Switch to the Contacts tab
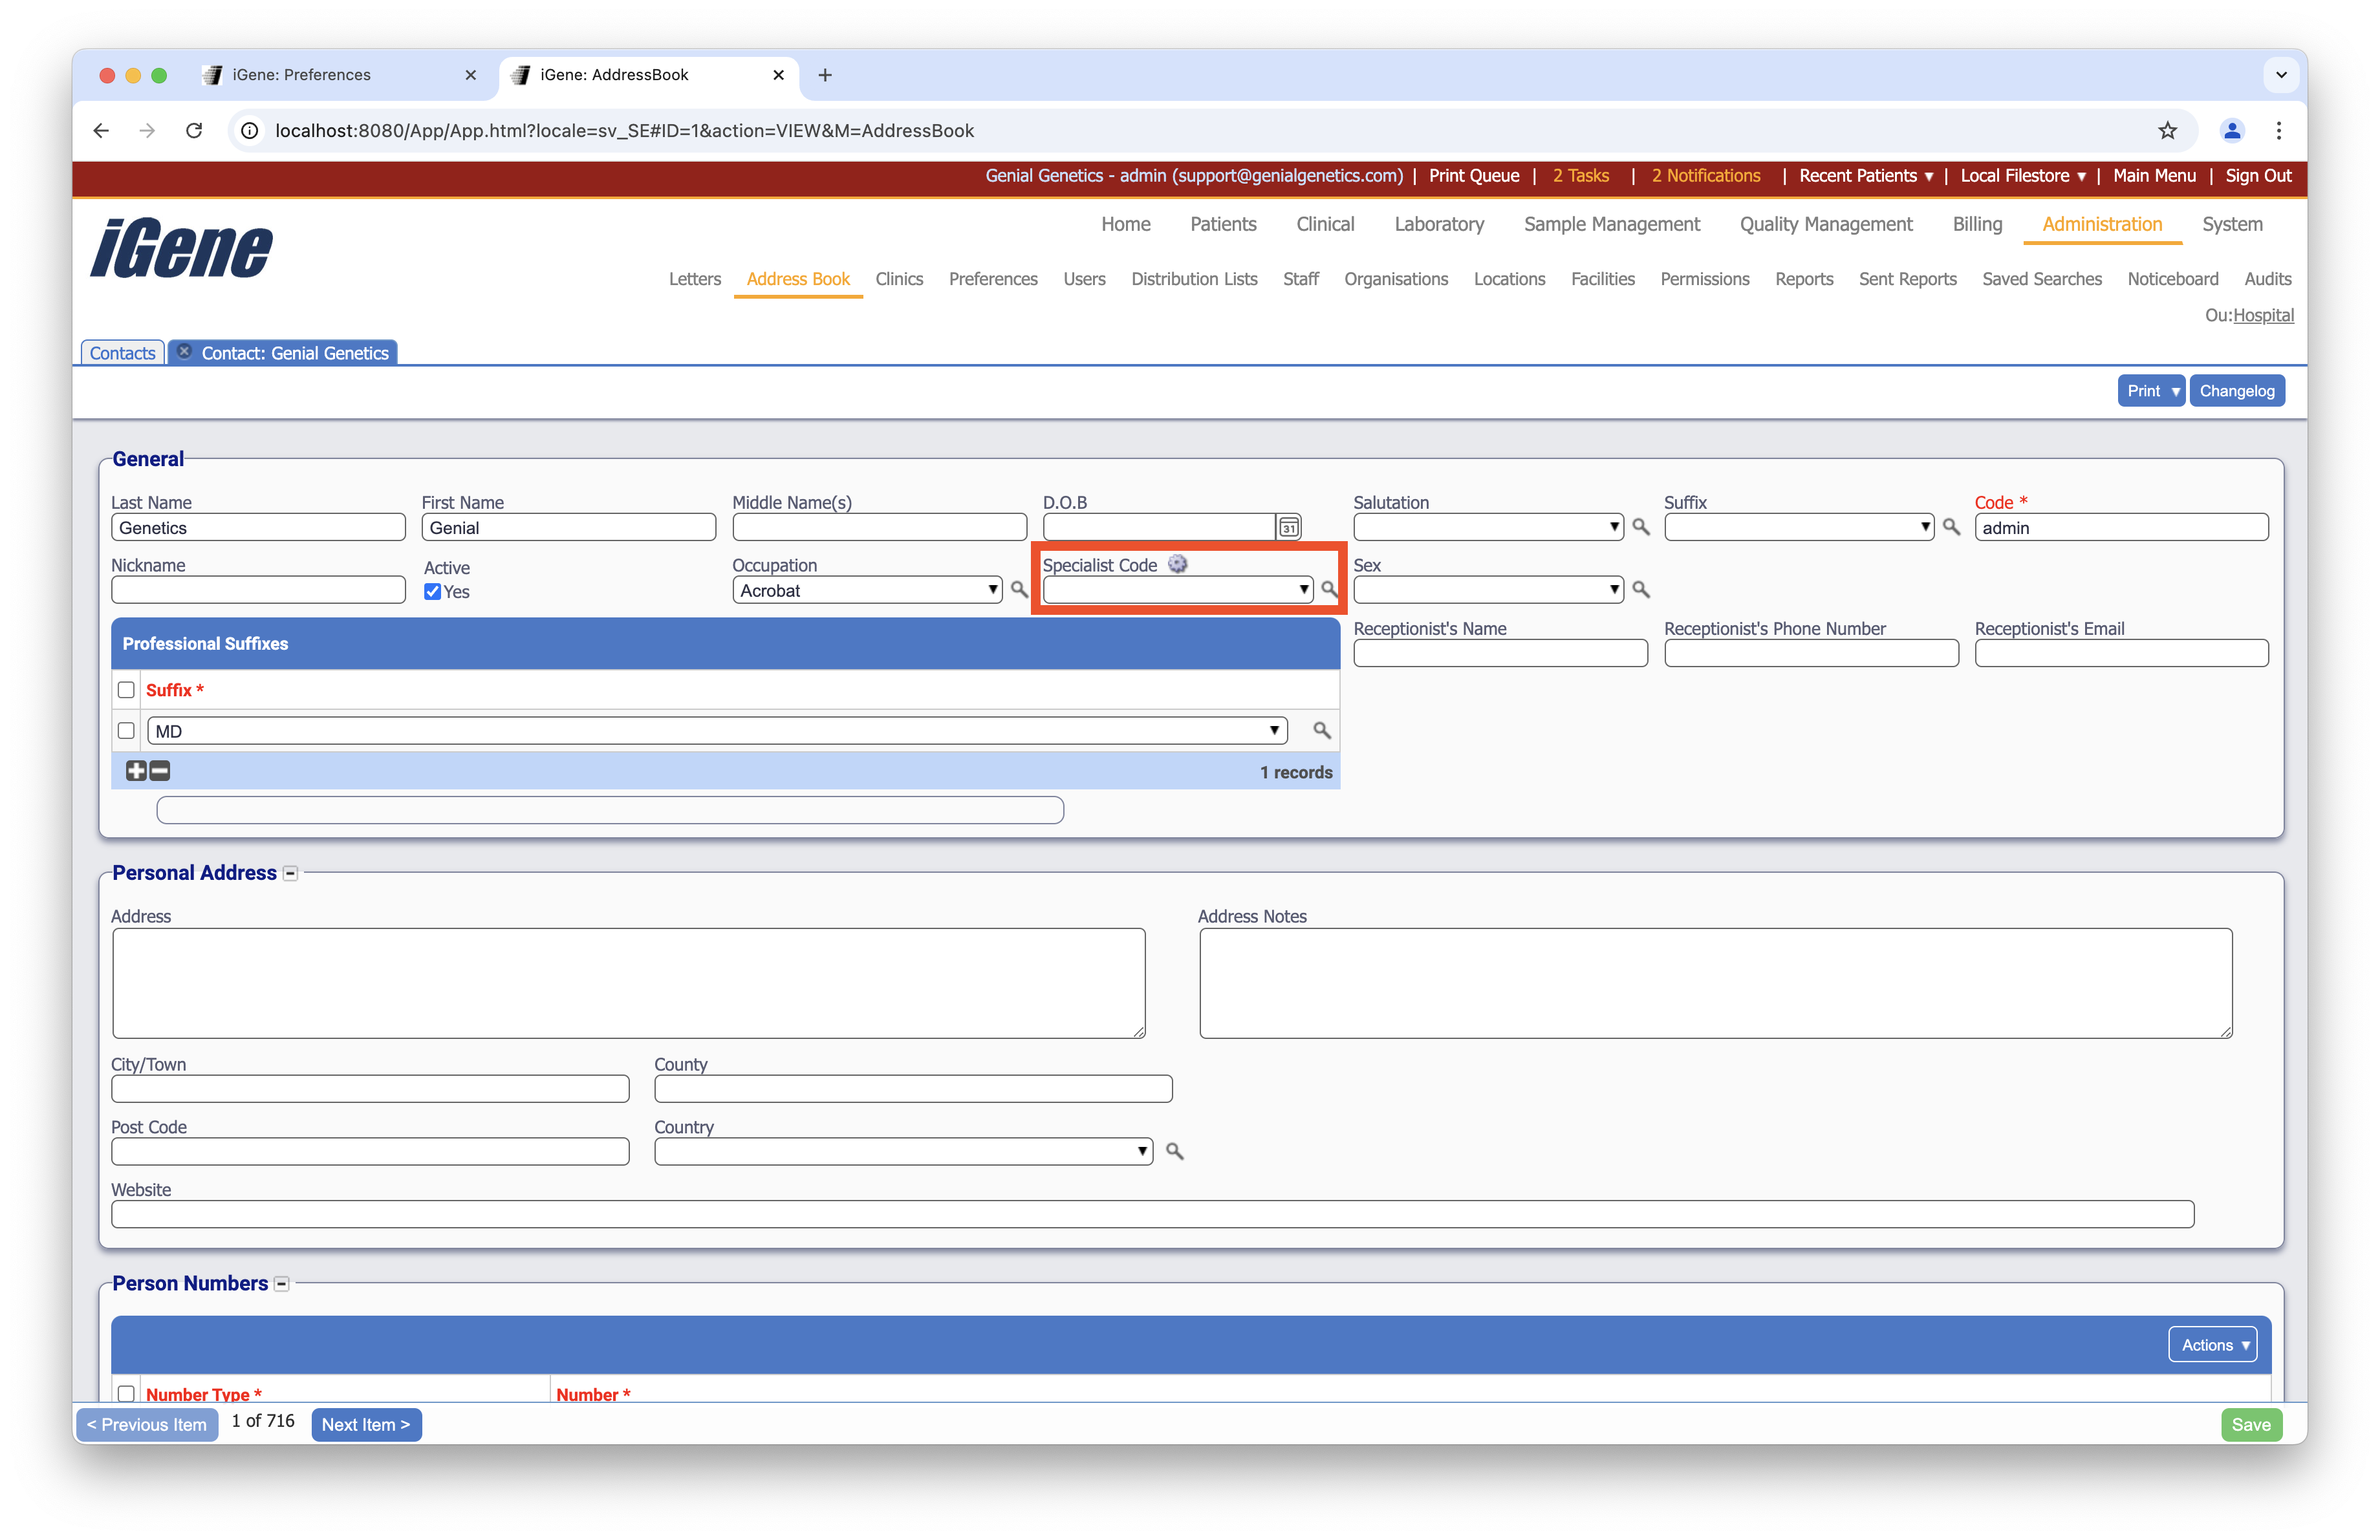Viewport: 2380px width, 1540px height. pyautogui.click(x=122, y=353)
